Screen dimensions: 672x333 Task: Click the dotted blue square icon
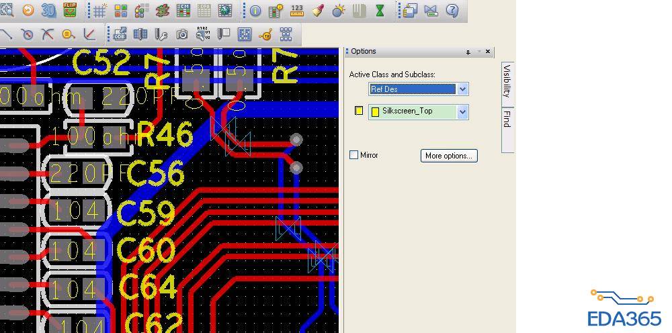pos(245,34)
